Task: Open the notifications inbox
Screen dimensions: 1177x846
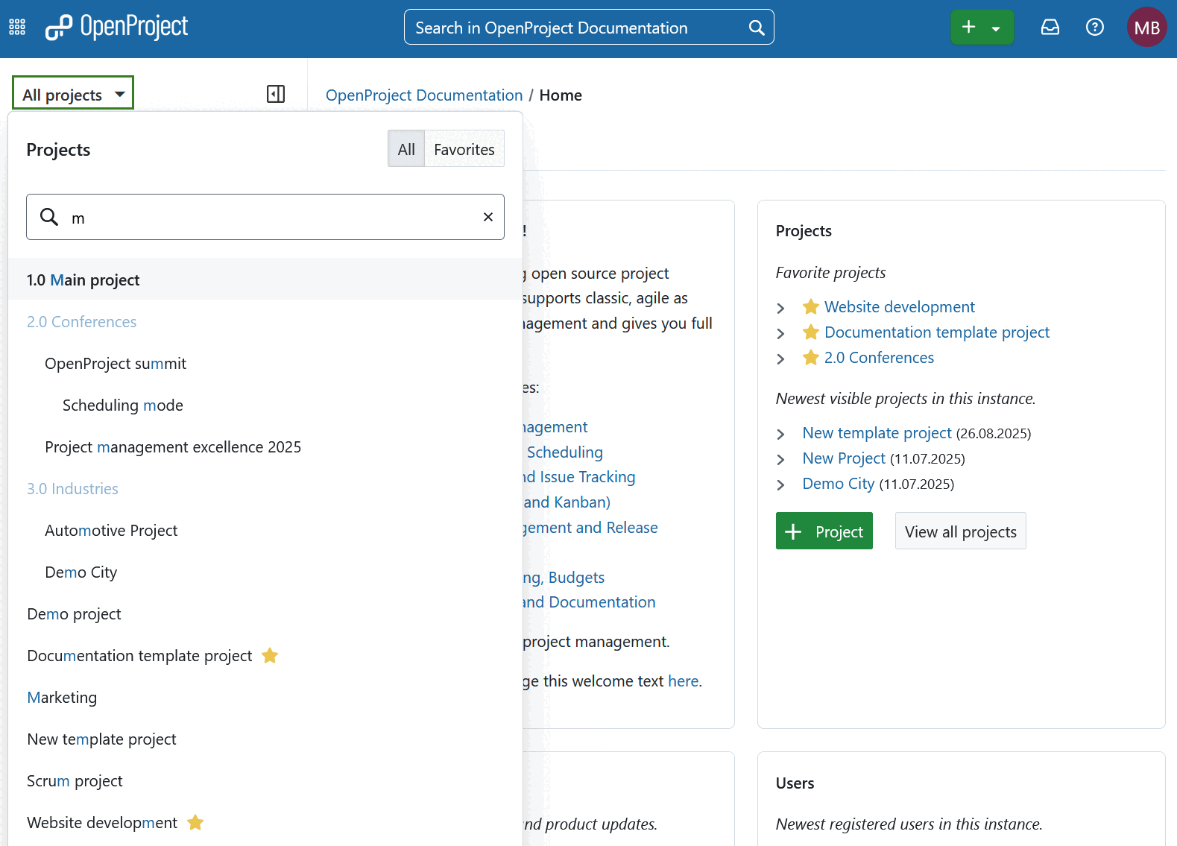Action: pyautogui.click(x=1050, y=28)
